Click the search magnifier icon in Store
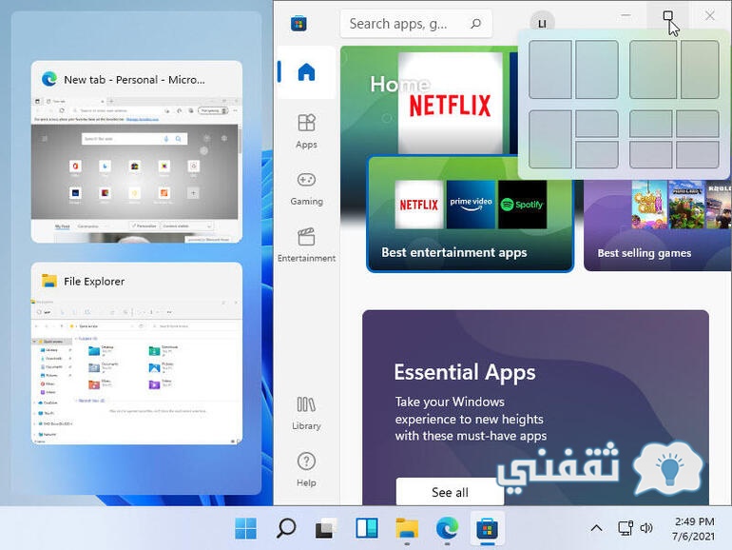732x550 pixels. pyautogui.click(x=475, y=24)
